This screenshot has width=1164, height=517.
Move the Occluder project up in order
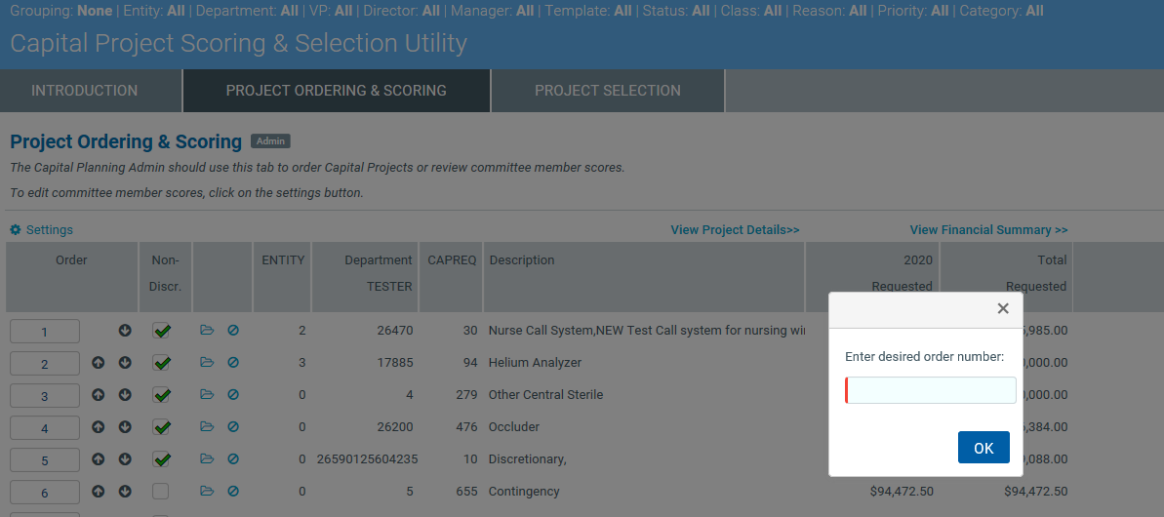coord(98,427)
